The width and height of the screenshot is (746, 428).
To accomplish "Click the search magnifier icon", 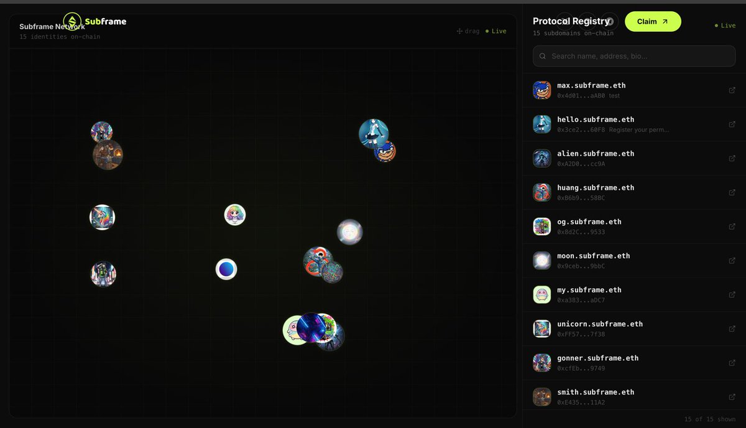I will (x=543, y=56).
